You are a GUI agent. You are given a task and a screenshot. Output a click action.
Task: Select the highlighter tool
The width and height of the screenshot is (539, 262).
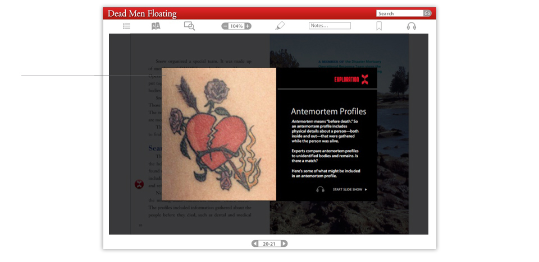pos(280,26)
